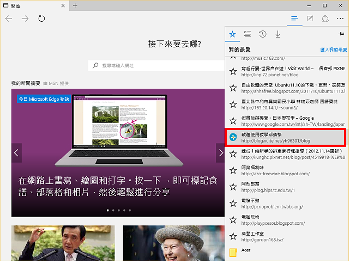
Task: Click star icon of pcnoproblem favorite
Action: (233, 204)
